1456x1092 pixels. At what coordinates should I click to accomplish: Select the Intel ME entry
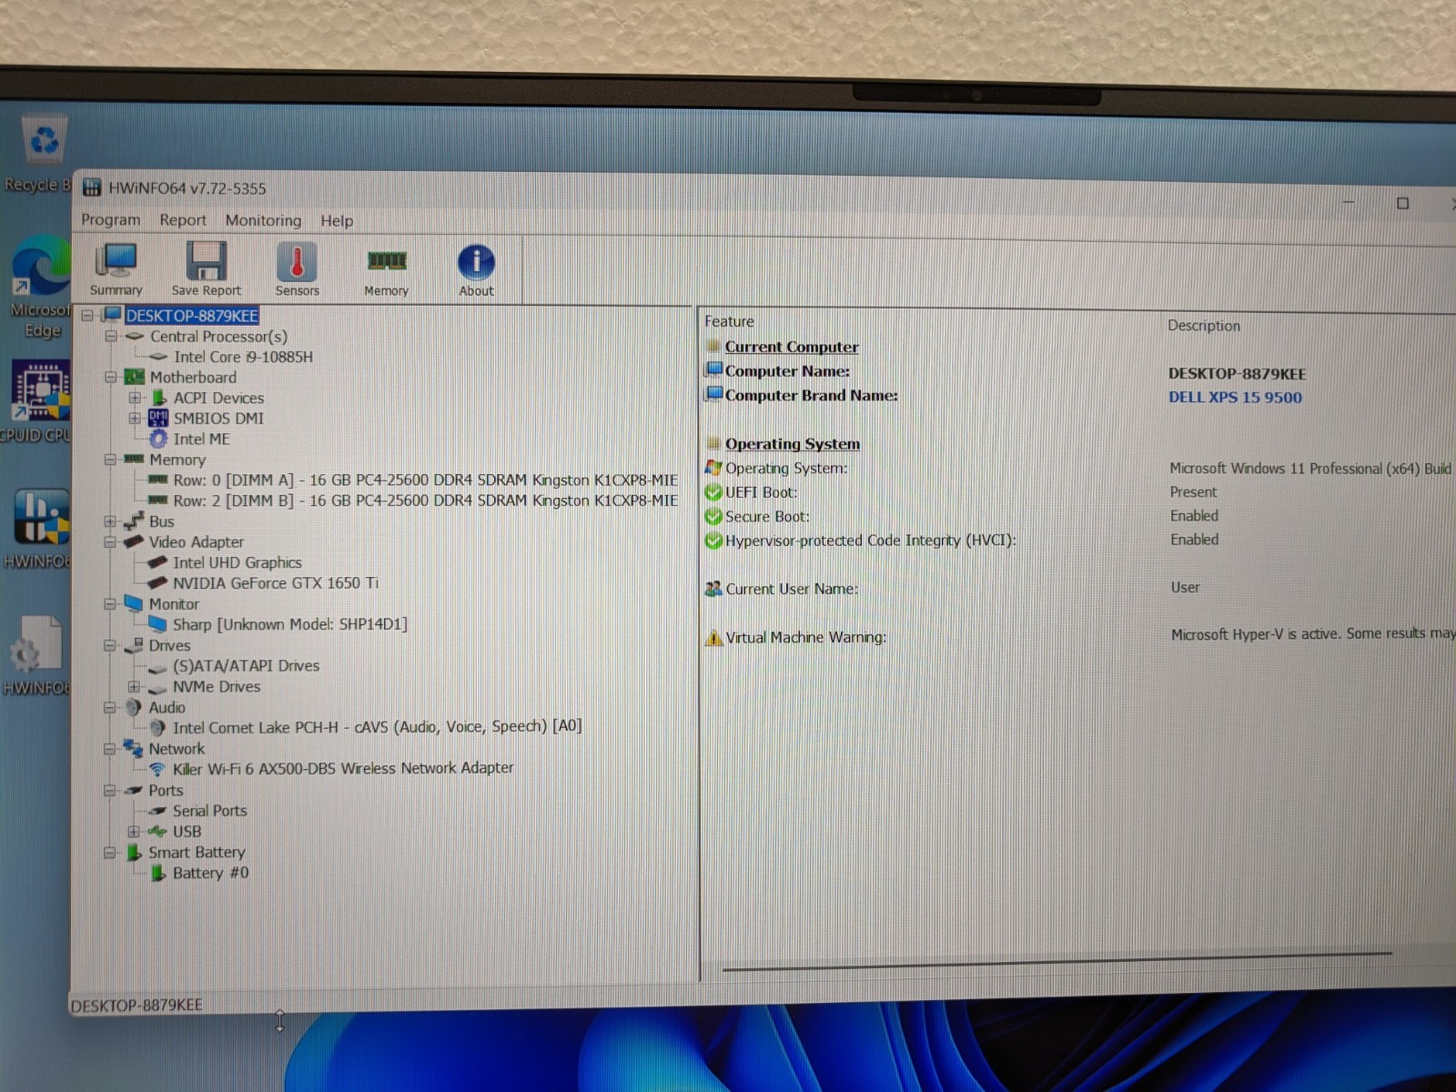(201, 439)
